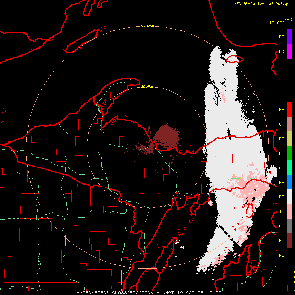Click the HR legend label

281,153
